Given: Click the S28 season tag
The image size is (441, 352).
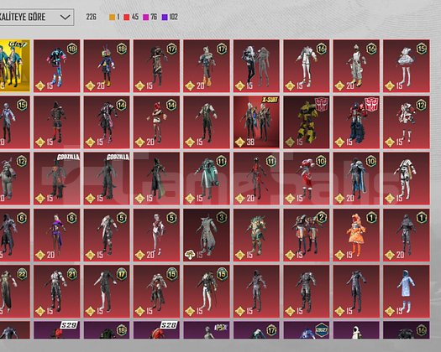Looking at the screenshot, I should tap(169, 325).
